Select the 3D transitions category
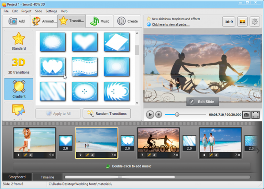 [19, 65]
